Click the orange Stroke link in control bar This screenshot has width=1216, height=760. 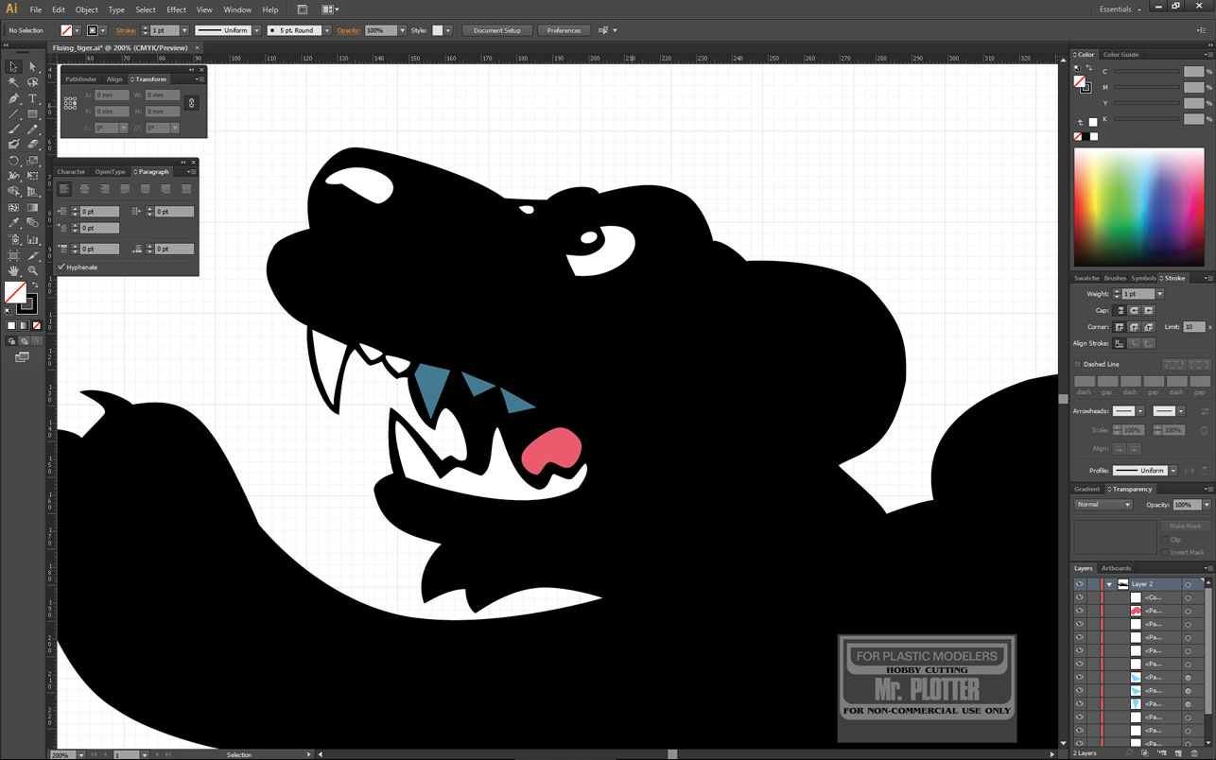[126, 30]
